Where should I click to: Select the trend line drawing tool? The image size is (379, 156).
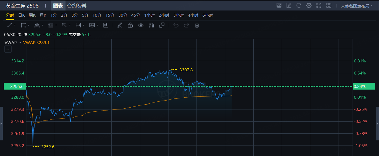click(10, 25)
